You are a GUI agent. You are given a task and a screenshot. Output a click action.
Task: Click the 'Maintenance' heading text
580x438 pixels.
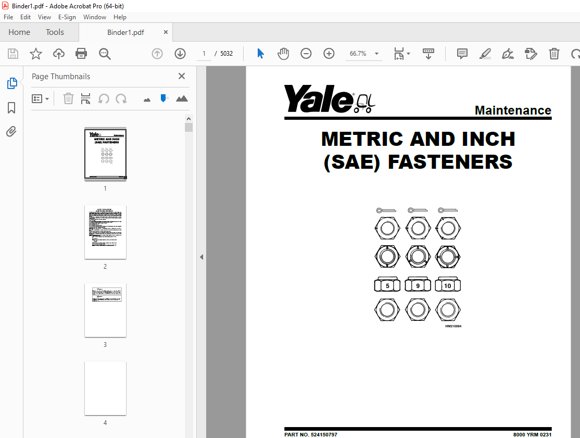tap(513, 110)
